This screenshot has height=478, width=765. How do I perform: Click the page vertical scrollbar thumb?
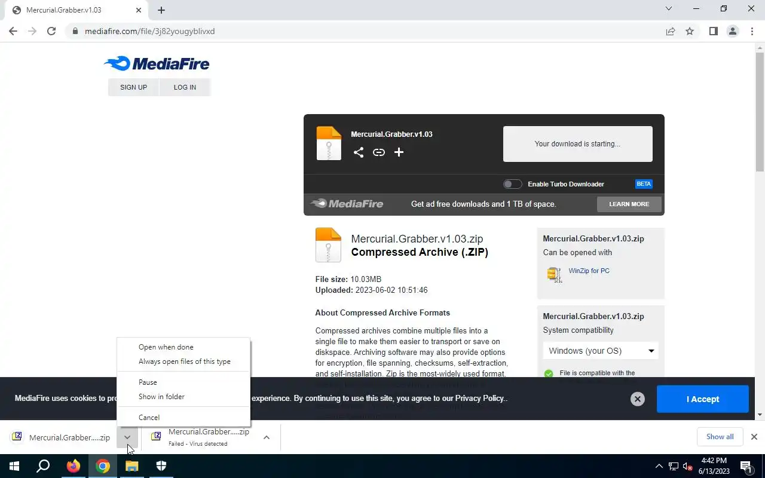[760, 112]
